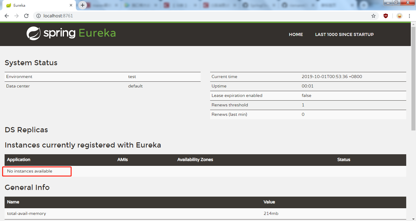Image resolution: width=416 pixels, height=221 pixels.
Task: Click the browser forward arrow
Action: [17, 16]
